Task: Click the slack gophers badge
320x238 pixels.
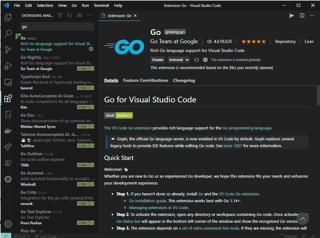Action: point(119,115)
